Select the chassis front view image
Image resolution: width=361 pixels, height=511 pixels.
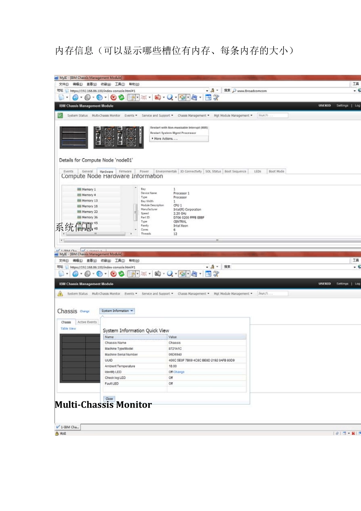74,137
